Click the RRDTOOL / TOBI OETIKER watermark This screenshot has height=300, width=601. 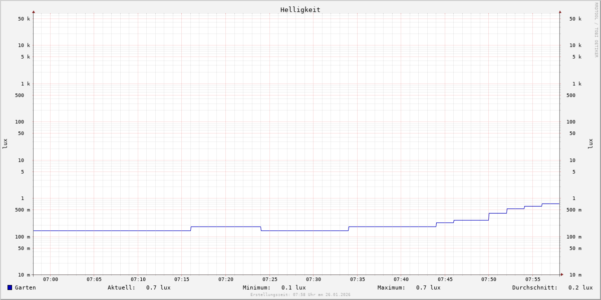[x=596, y=29]
